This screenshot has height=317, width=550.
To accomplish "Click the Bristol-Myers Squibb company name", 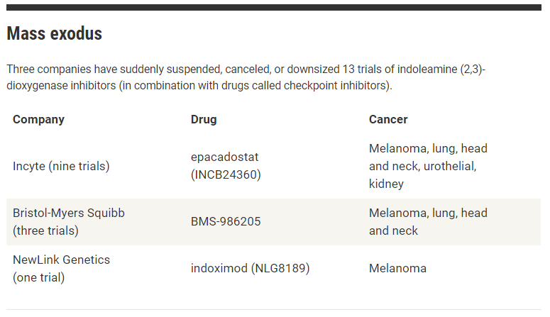I will click(69, 213).
